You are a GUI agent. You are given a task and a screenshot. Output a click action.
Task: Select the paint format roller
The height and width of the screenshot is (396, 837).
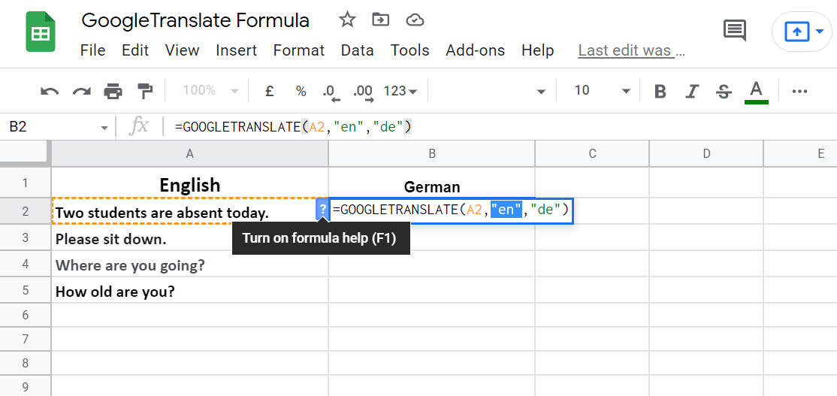[144, 92]
